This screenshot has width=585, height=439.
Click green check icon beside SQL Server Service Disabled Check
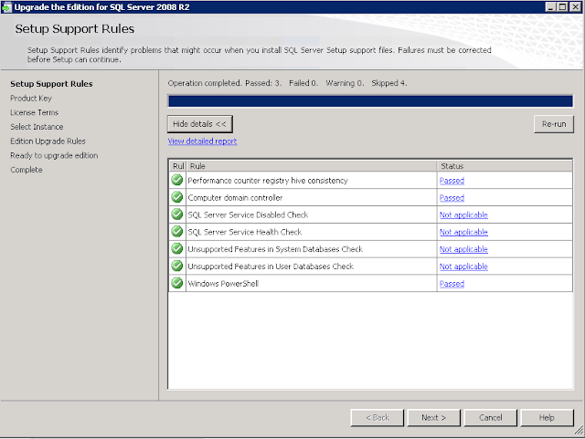click(176, 214)
